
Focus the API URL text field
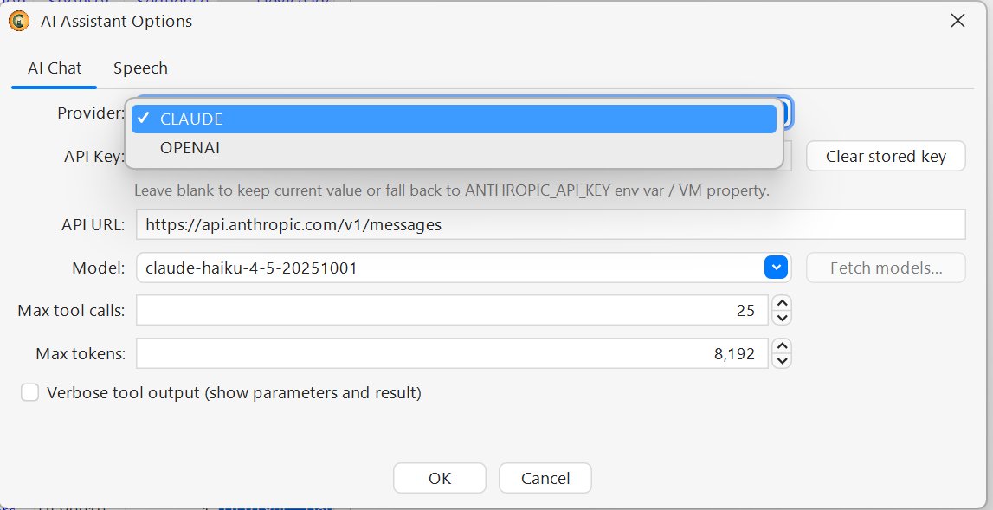tap(551, 224)
